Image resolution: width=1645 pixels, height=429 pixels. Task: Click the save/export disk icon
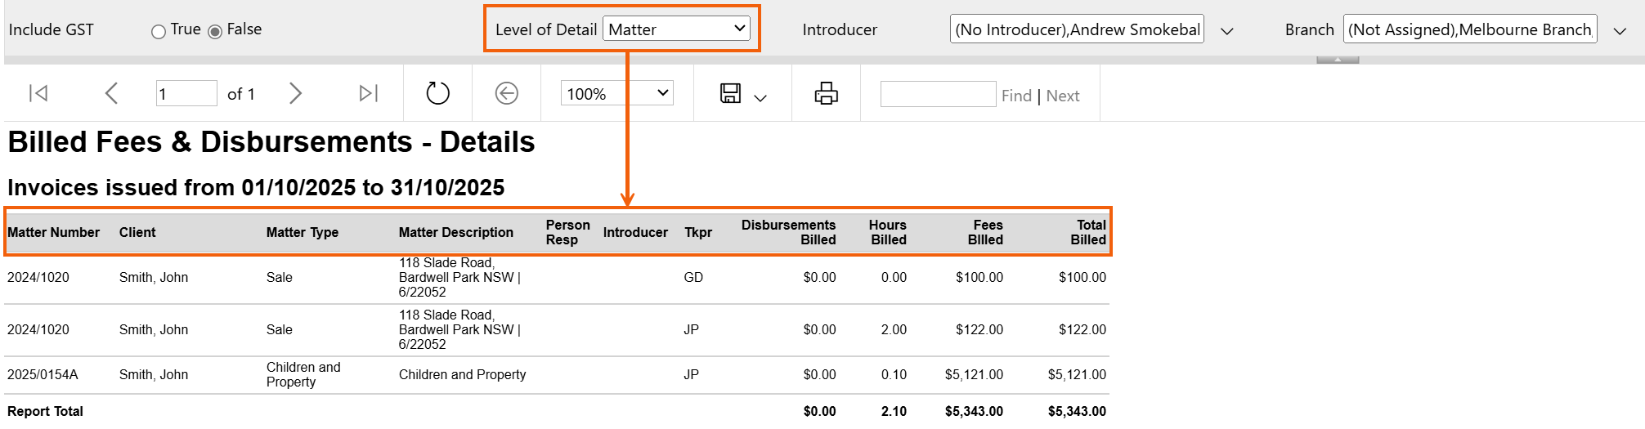click(730, 94)
